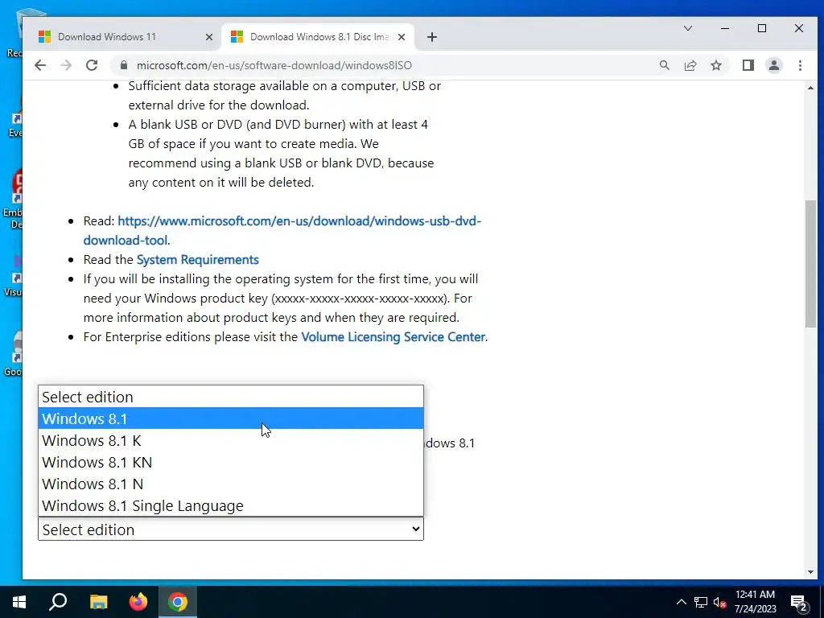824x618 pixels.
Task: Click the scrollbar down arrow
Action: (x=810, y=572)
